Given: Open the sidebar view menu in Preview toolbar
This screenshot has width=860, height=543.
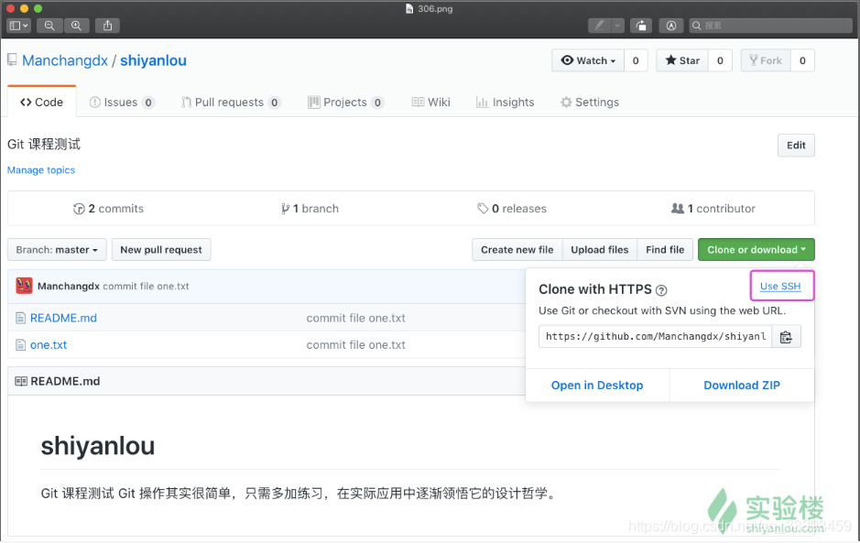Looking at the screenshot, I should 18,26.
